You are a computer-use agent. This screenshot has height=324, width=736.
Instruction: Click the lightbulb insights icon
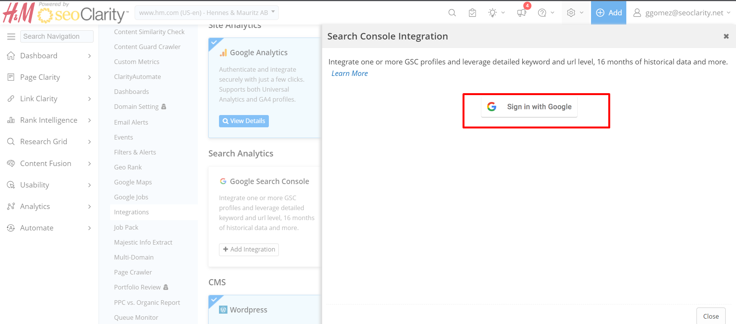tap(492, 13)
